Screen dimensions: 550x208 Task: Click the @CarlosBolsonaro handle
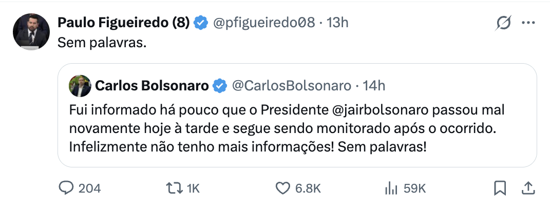pos(292,86)
